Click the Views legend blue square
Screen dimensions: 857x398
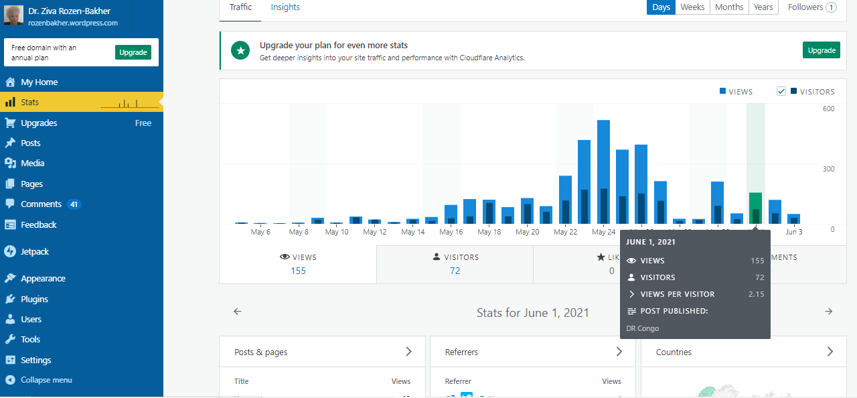(722, 91)
